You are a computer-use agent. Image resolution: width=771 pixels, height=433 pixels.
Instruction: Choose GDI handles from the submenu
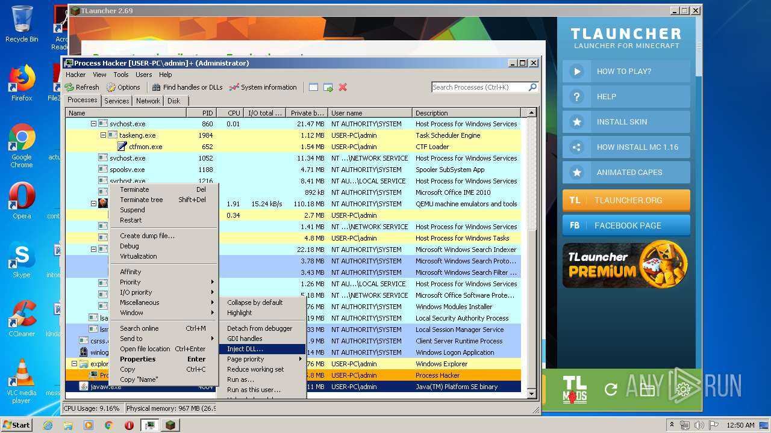coord(263,339)
